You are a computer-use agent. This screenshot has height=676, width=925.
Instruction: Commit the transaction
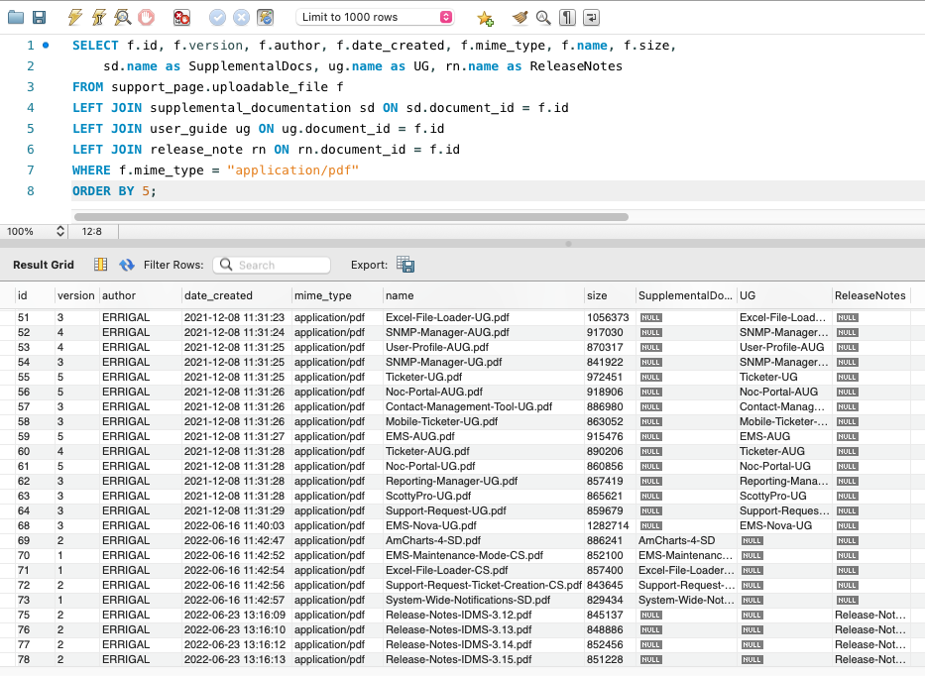[x=217, y=18]
